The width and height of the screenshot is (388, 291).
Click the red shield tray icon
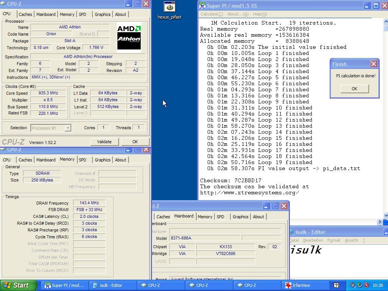(366, 285)
